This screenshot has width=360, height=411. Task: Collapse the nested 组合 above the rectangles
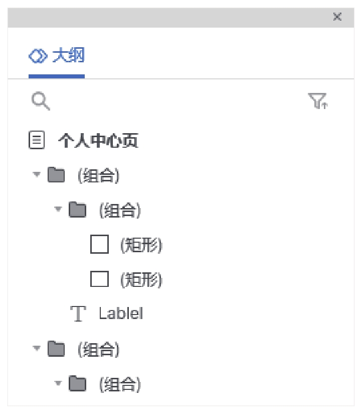(x=58, y=210)
